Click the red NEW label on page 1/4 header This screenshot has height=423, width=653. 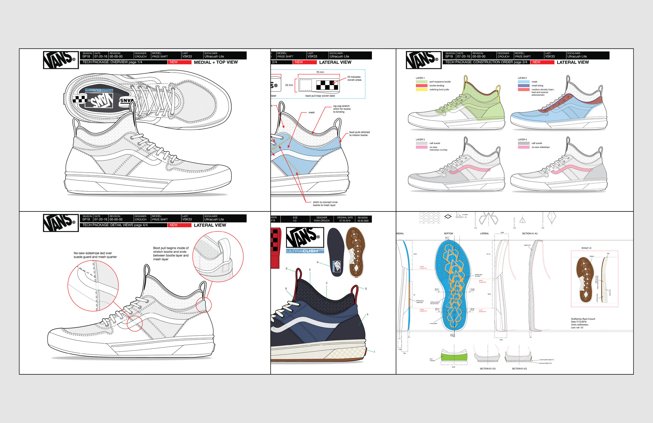[179, 62]
